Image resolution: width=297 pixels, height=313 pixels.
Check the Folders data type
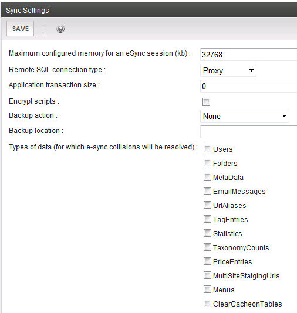click(x=207, y=163)
